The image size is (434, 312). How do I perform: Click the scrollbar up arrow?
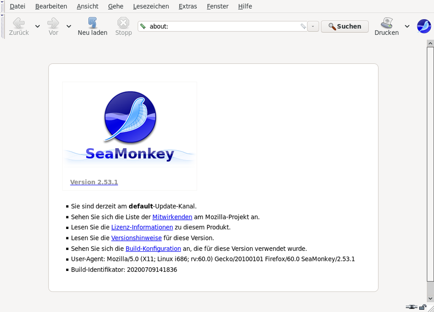(x=430, y=43)
